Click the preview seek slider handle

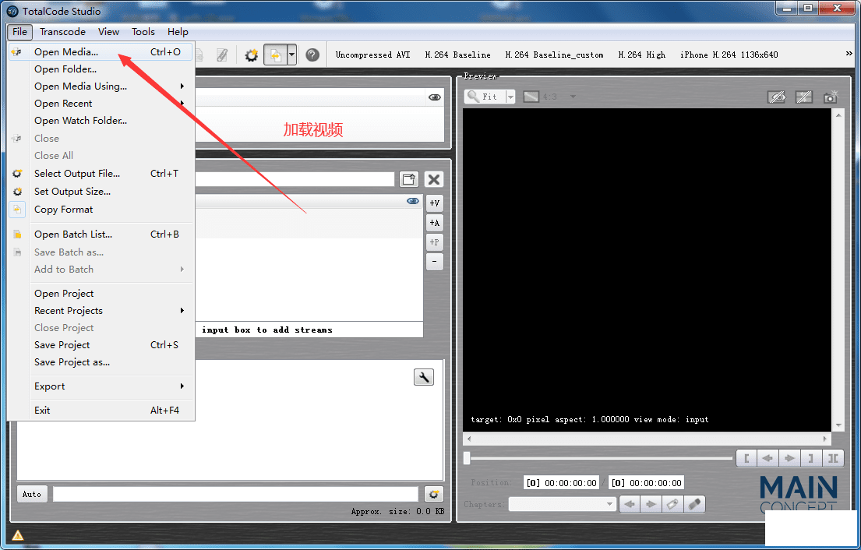[467, 458]
